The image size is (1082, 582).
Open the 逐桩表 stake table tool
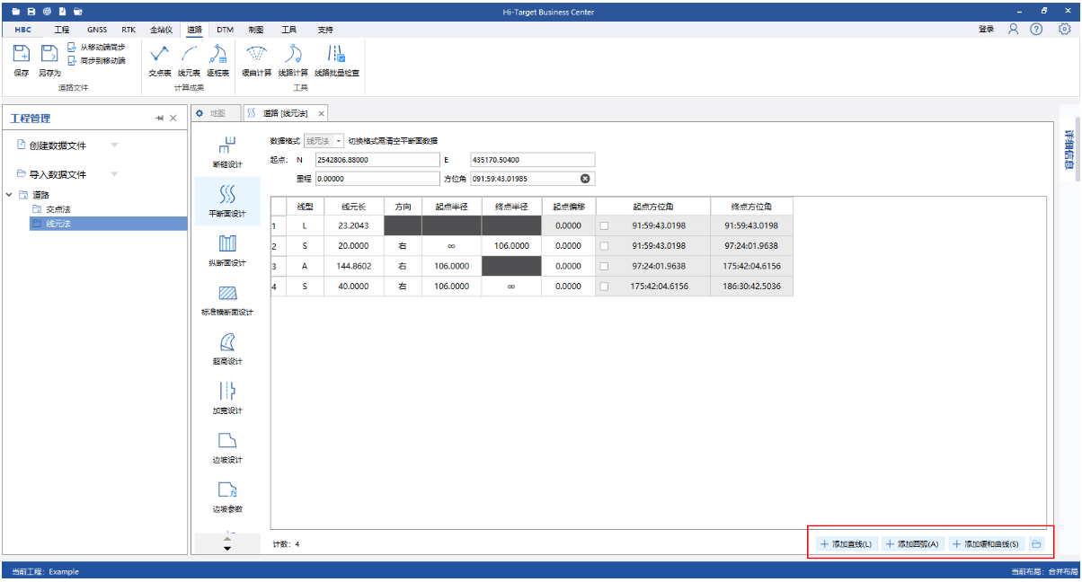coord(217,59)
